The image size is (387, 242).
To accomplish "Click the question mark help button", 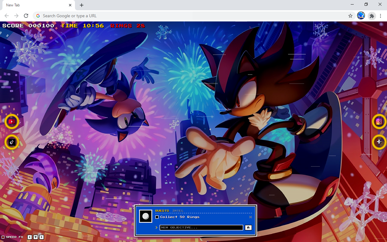I will tap(36, 237).
